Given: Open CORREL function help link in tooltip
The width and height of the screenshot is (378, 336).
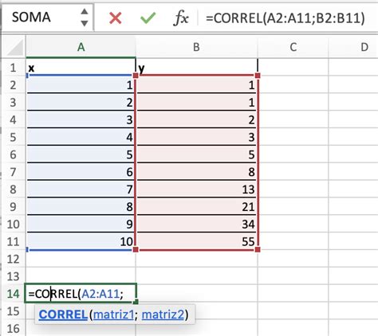Looking at the screenshot, I should (x=63, y=315).
